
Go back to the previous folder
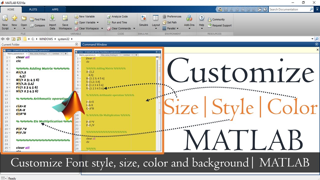pos(3,39)
